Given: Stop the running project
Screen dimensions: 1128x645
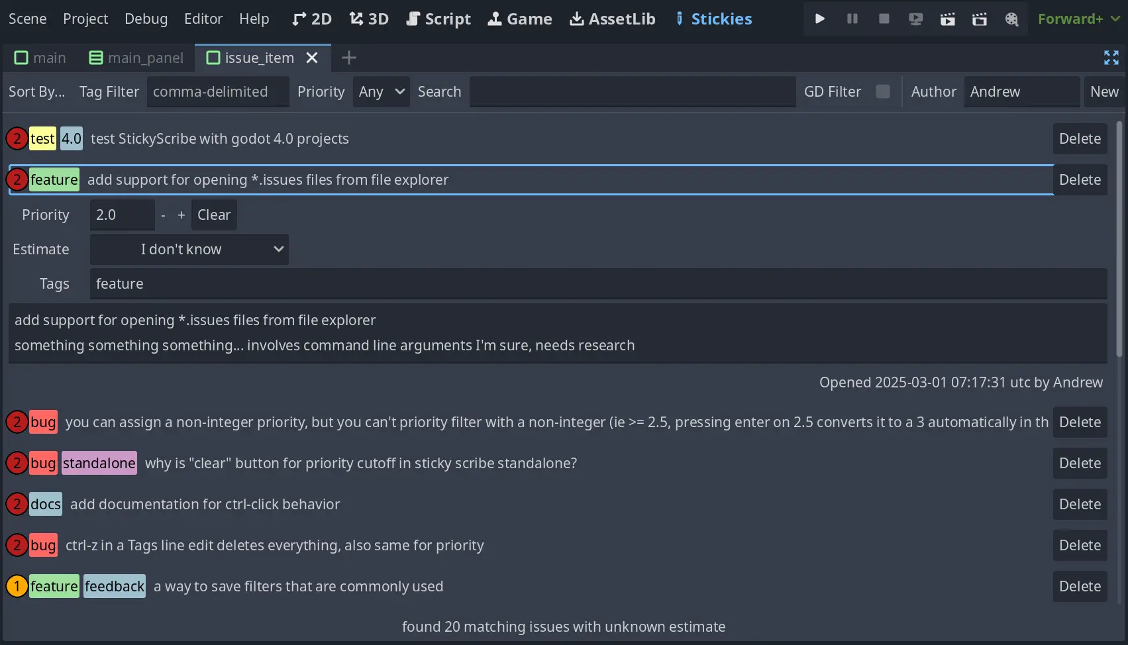Looking at the screenshot, I should tap(884, 19).
